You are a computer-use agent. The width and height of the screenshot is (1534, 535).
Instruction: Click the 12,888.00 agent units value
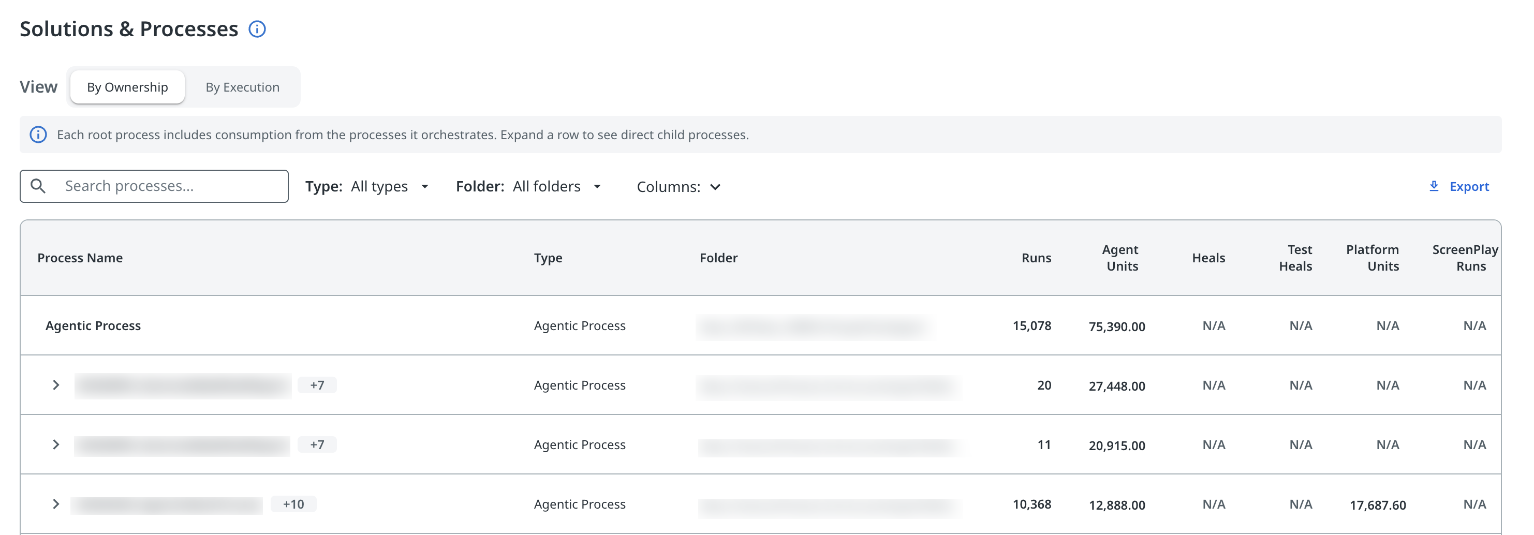click(1117, 505)
